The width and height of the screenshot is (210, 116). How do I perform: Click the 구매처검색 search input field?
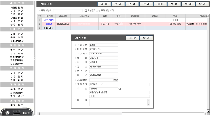coord(68,10)
